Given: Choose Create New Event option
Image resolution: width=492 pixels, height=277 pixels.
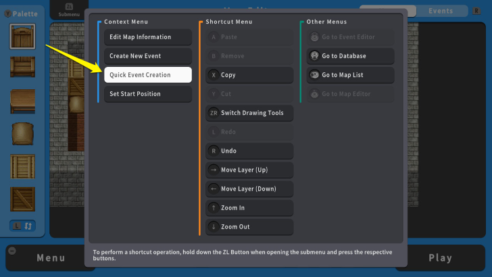Looking at the screenshot, I should [148, 56].
